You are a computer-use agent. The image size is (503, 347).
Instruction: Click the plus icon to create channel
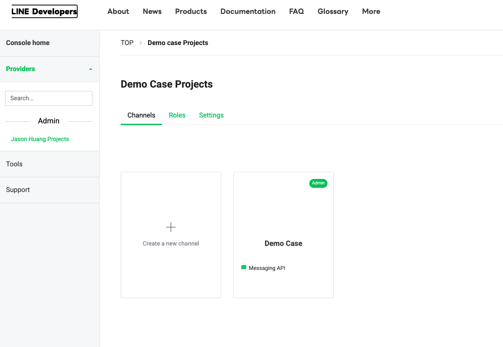[171, 227]
